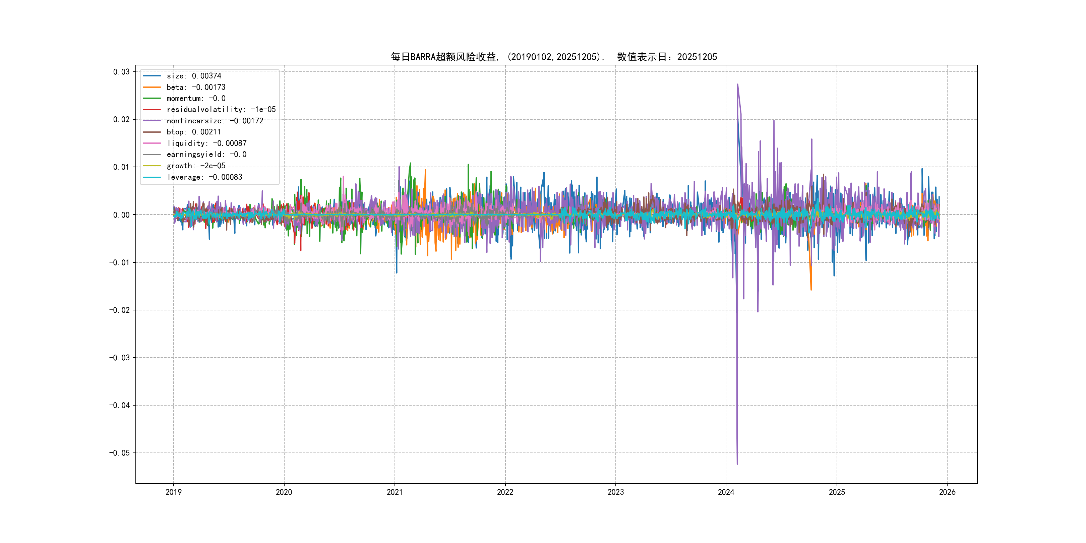The image size is (1086, 543).
Task: Click the btop legend brown line swatch
Action: pos(152,132)
